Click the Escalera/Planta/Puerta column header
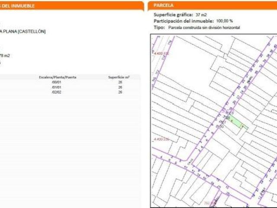This screenshot has width=277, height=208. [58, 77]
